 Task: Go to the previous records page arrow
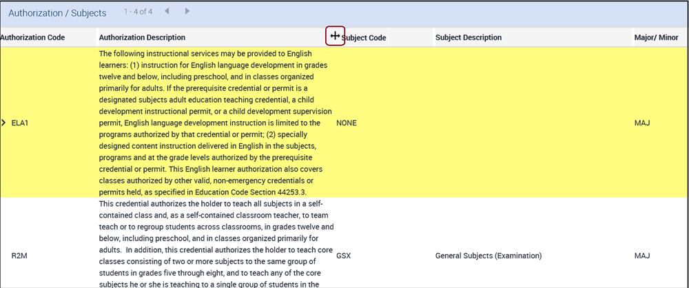click(x=167, y=12)
